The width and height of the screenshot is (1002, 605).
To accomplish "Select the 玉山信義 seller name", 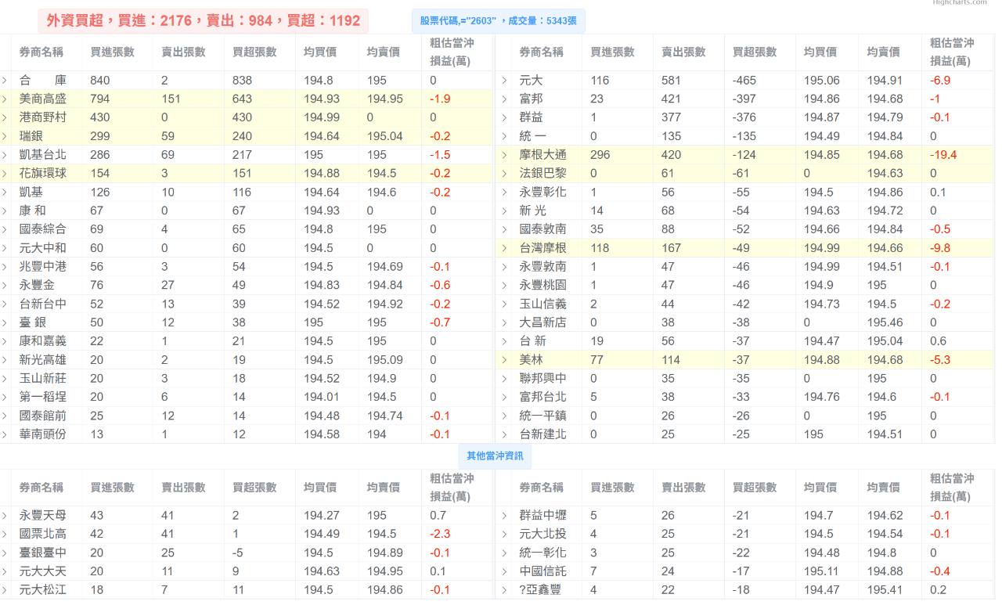I will (x=543, y=304).
